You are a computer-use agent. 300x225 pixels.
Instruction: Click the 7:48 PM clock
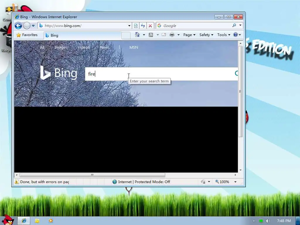(x=284, y=221)
